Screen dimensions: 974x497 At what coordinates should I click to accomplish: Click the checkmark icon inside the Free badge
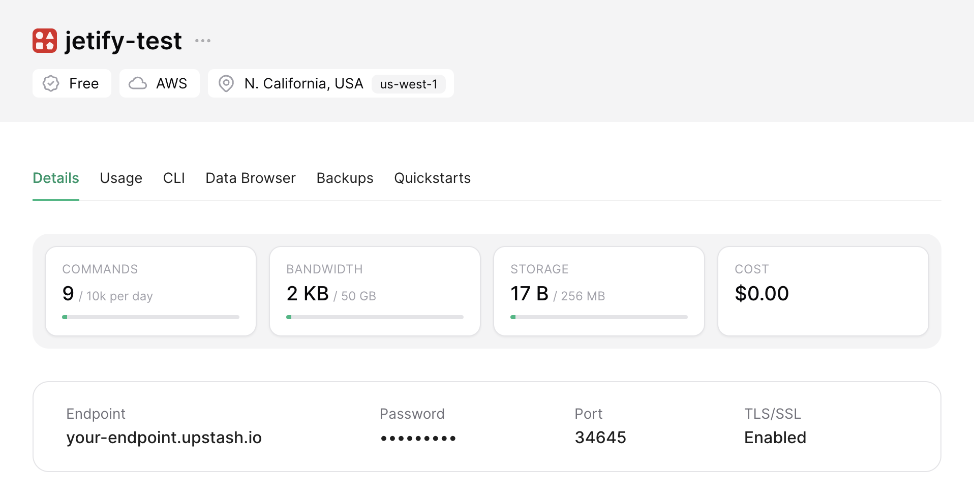(x=51, y=83)
